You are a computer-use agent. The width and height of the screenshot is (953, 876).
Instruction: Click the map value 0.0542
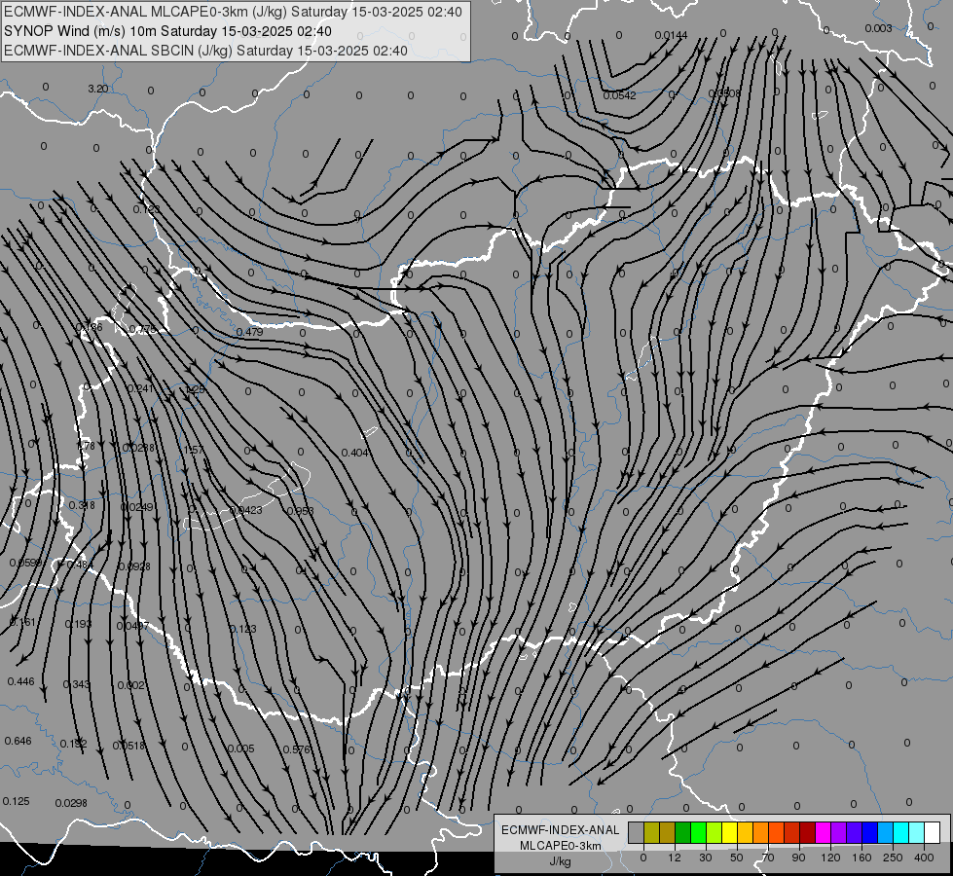click(x=620, y=95)
